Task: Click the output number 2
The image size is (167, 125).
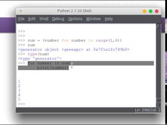Action: pos(19,86)
